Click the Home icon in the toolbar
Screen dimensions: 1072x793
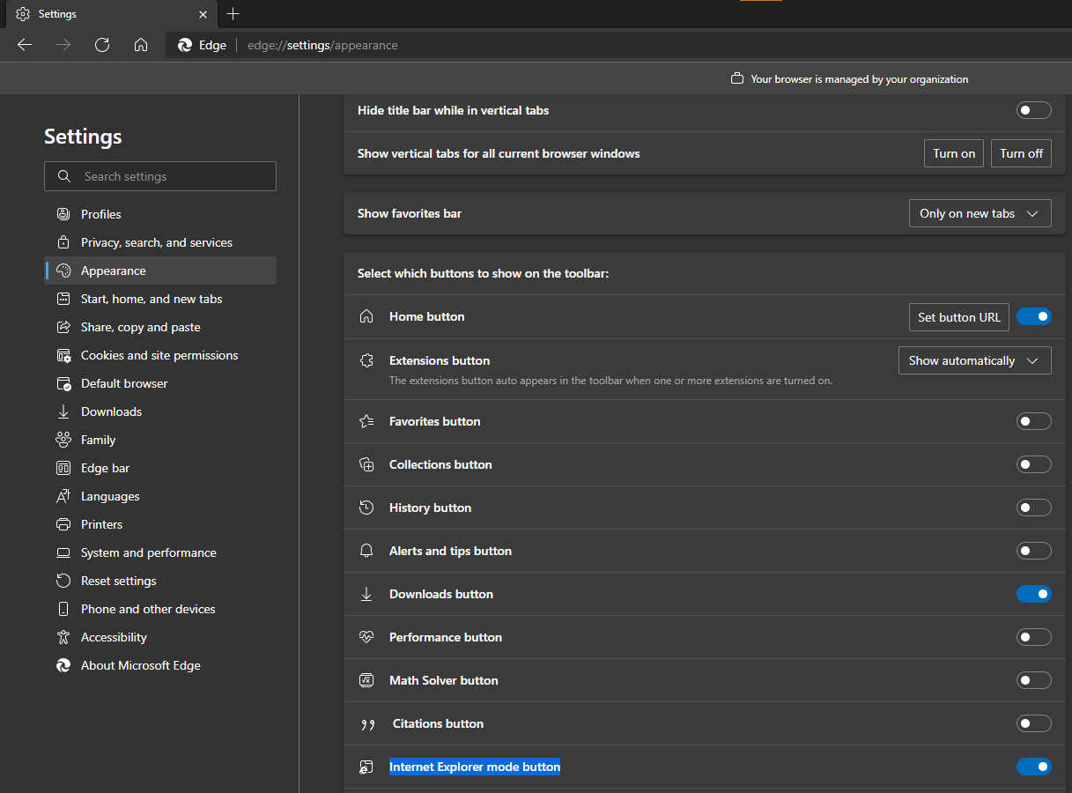click(x=141, y=45)
